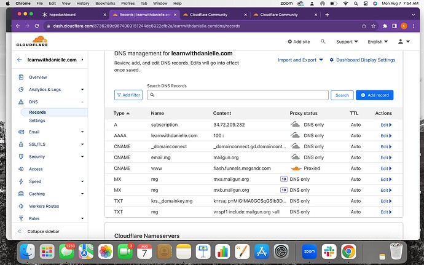Open Zoom from the Dock
Image resolution: width=424 pixels, height=265 pixels.
pyautogui.click(x=309, y=251)
